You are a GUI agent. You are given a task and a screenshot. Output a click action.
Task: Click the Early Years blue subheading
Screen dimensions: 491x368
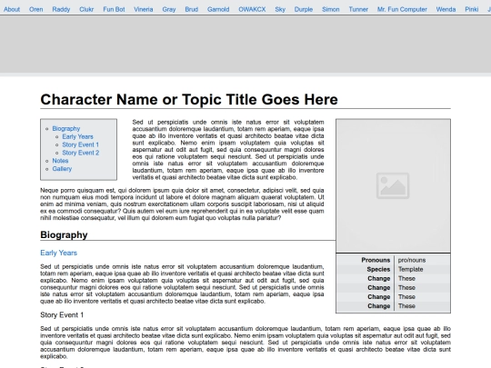click(x=58, y=253)
